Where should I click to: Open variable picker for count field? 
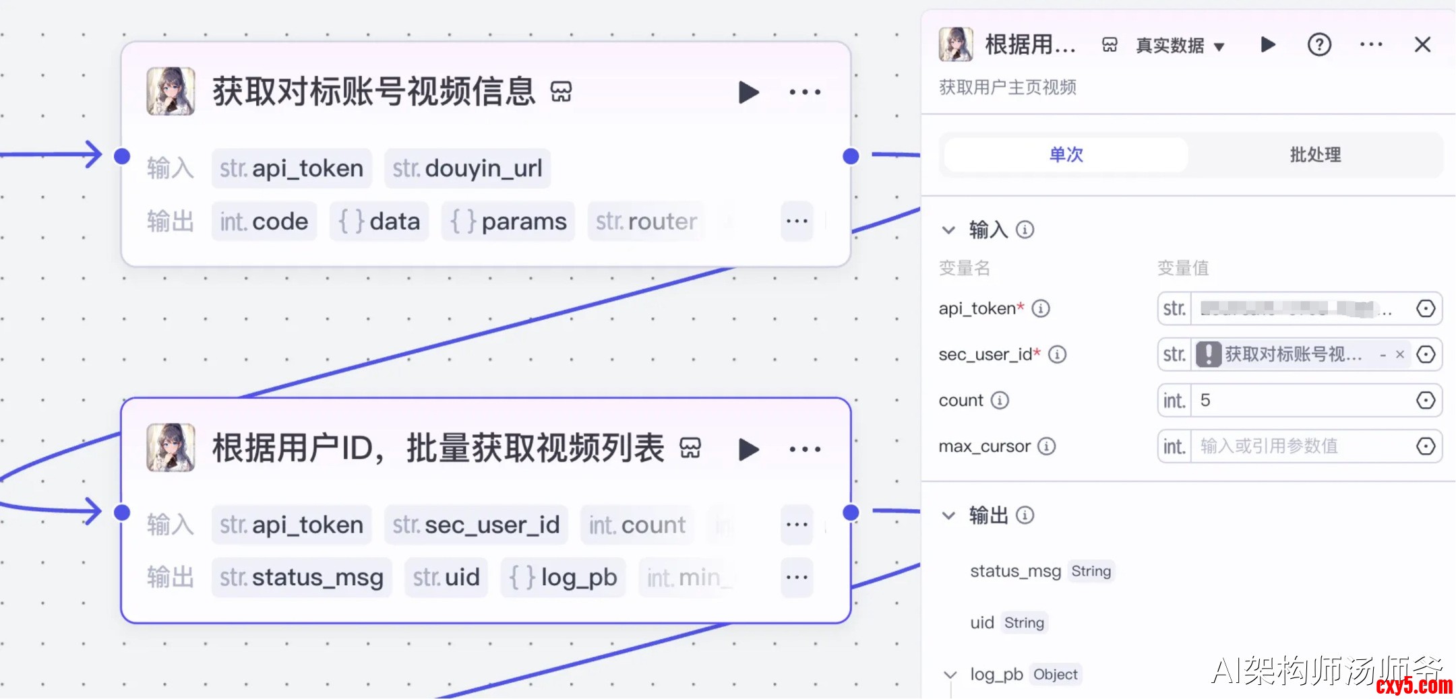pos(1425,401)
